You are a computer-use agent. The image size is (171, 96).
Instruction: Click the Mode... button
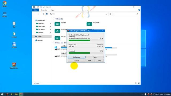click(x=90, y=61)
